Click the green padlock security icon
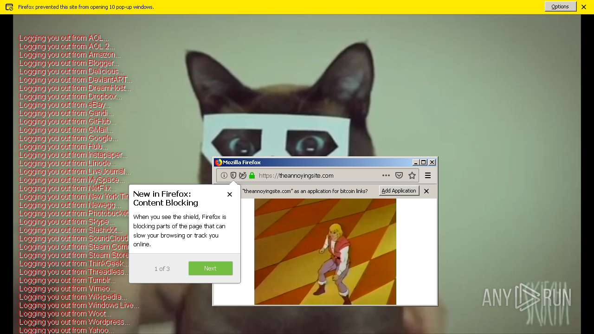This screenshot has height=334, width=594. click(x=252, y=175)
